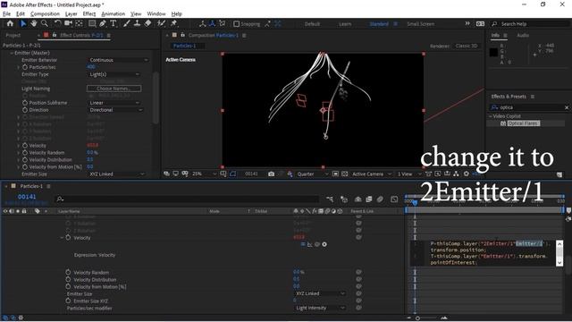Toggle the Snapping checkbox
The image size is (572, 322).
click(236, 24)
